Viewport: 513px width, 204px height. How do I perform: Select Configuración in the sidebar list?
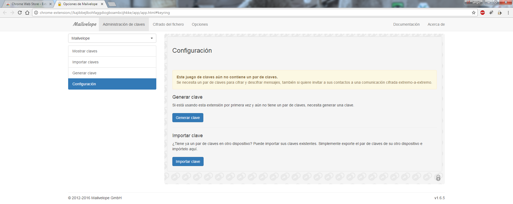tap(112, 84)
